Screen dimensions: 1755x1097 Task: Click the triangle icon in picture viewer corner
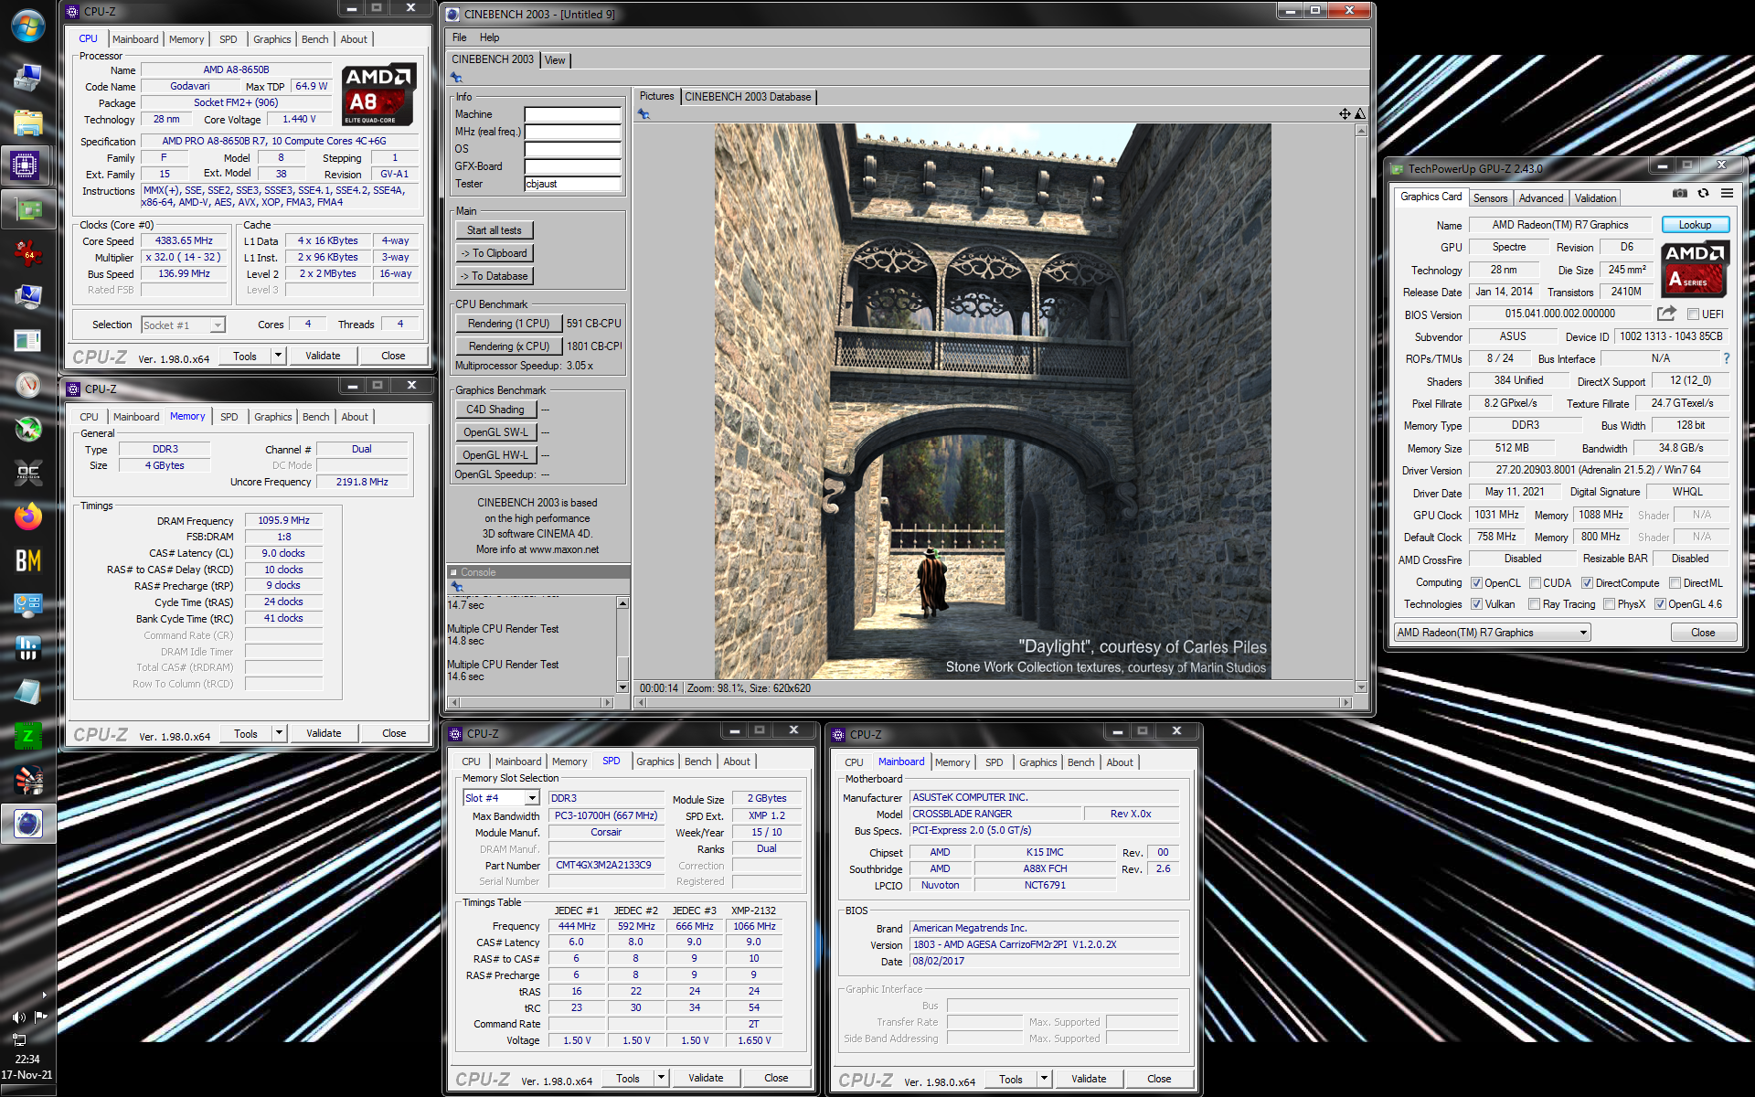[1360, 114]
